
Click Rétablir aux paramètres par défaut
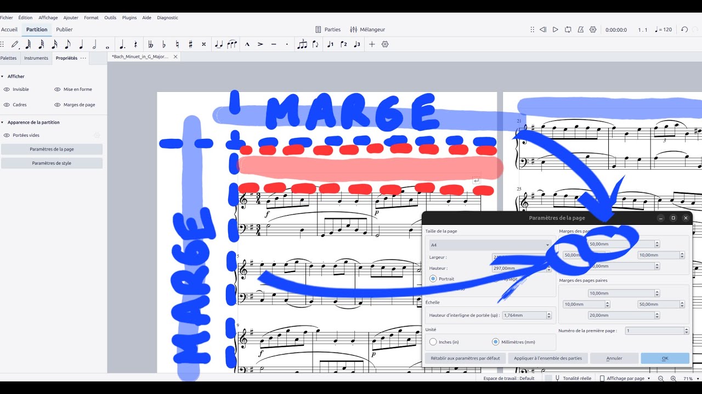point(465,358)
